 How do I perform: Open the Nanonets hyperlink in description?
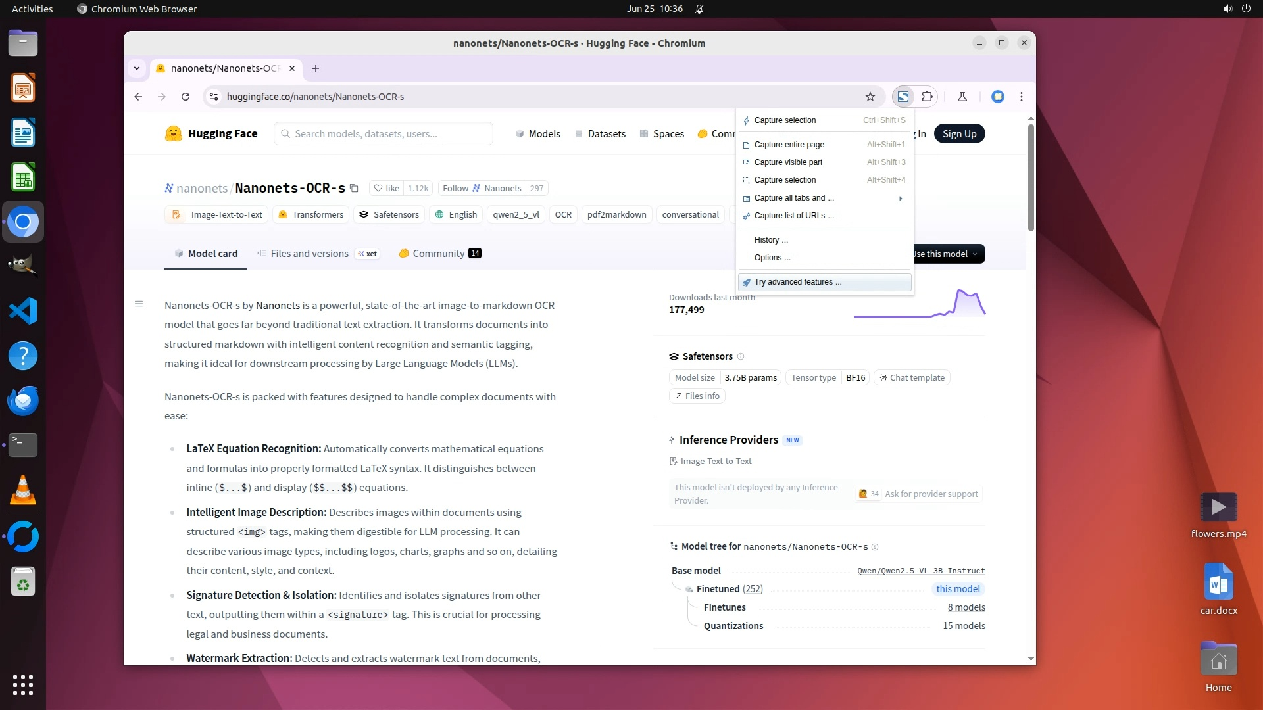click(x=278, y=305)
